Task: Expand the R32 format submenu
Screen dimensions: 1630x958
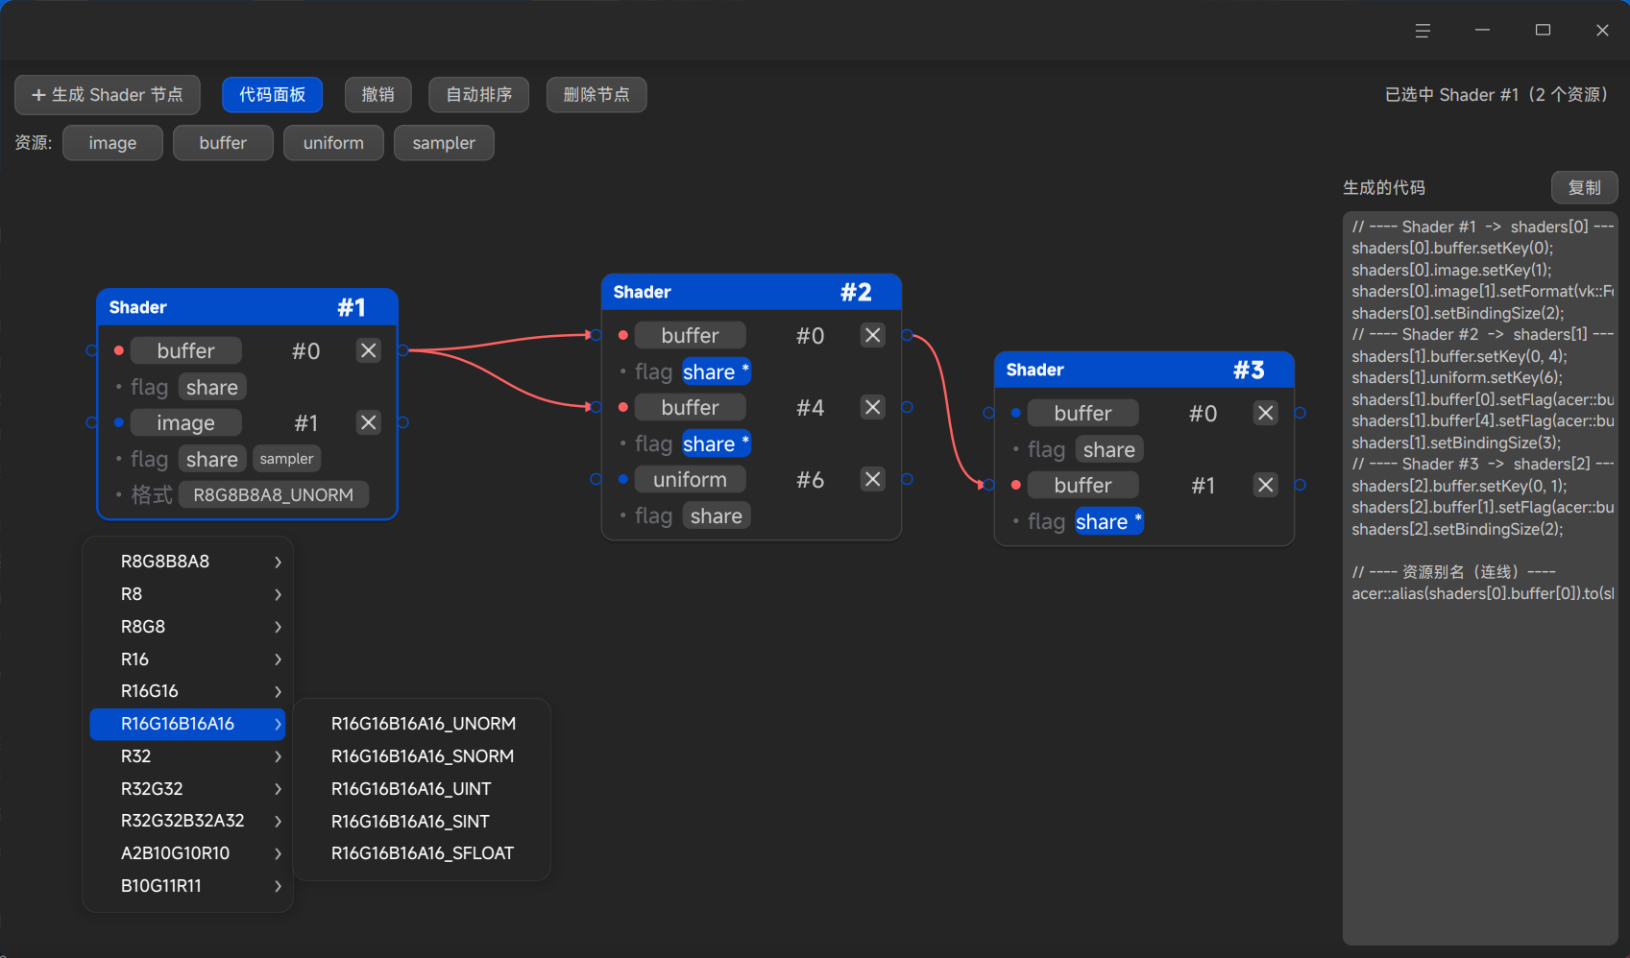Action: (188, 756)
